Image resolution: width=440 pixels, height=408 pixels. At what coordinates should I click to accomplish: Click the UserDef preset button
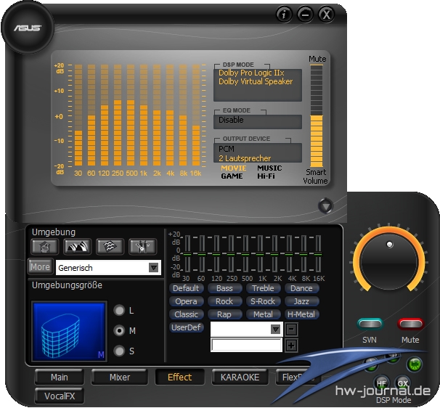[x=187, y=327]
